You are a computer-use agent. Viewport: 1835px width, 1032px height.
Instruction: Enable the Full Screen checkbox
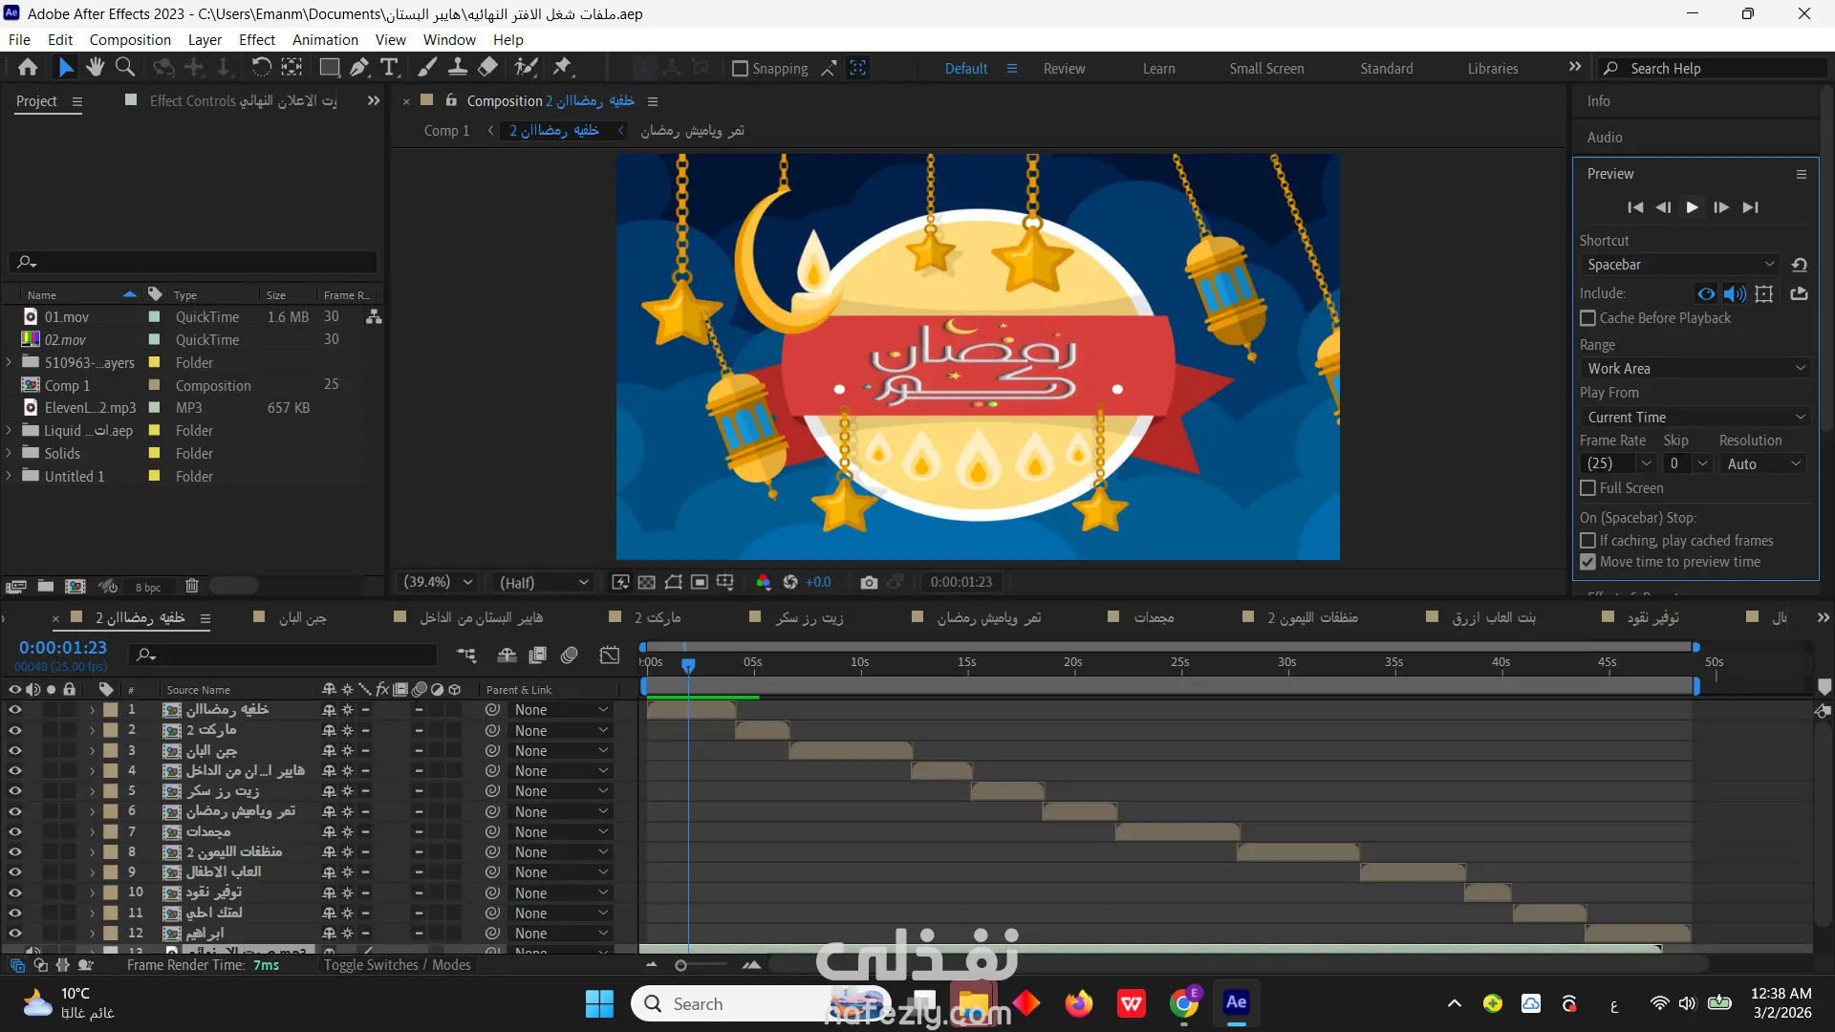1588,488
